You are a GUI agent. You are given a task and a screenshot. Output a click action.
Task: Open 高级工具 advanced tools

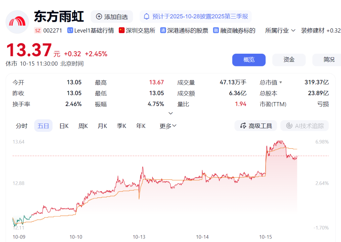(256, 126)
